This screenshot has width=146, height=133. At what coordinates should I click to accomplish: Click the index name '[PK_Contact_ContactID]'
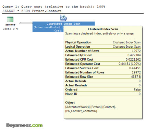(81, 111)
